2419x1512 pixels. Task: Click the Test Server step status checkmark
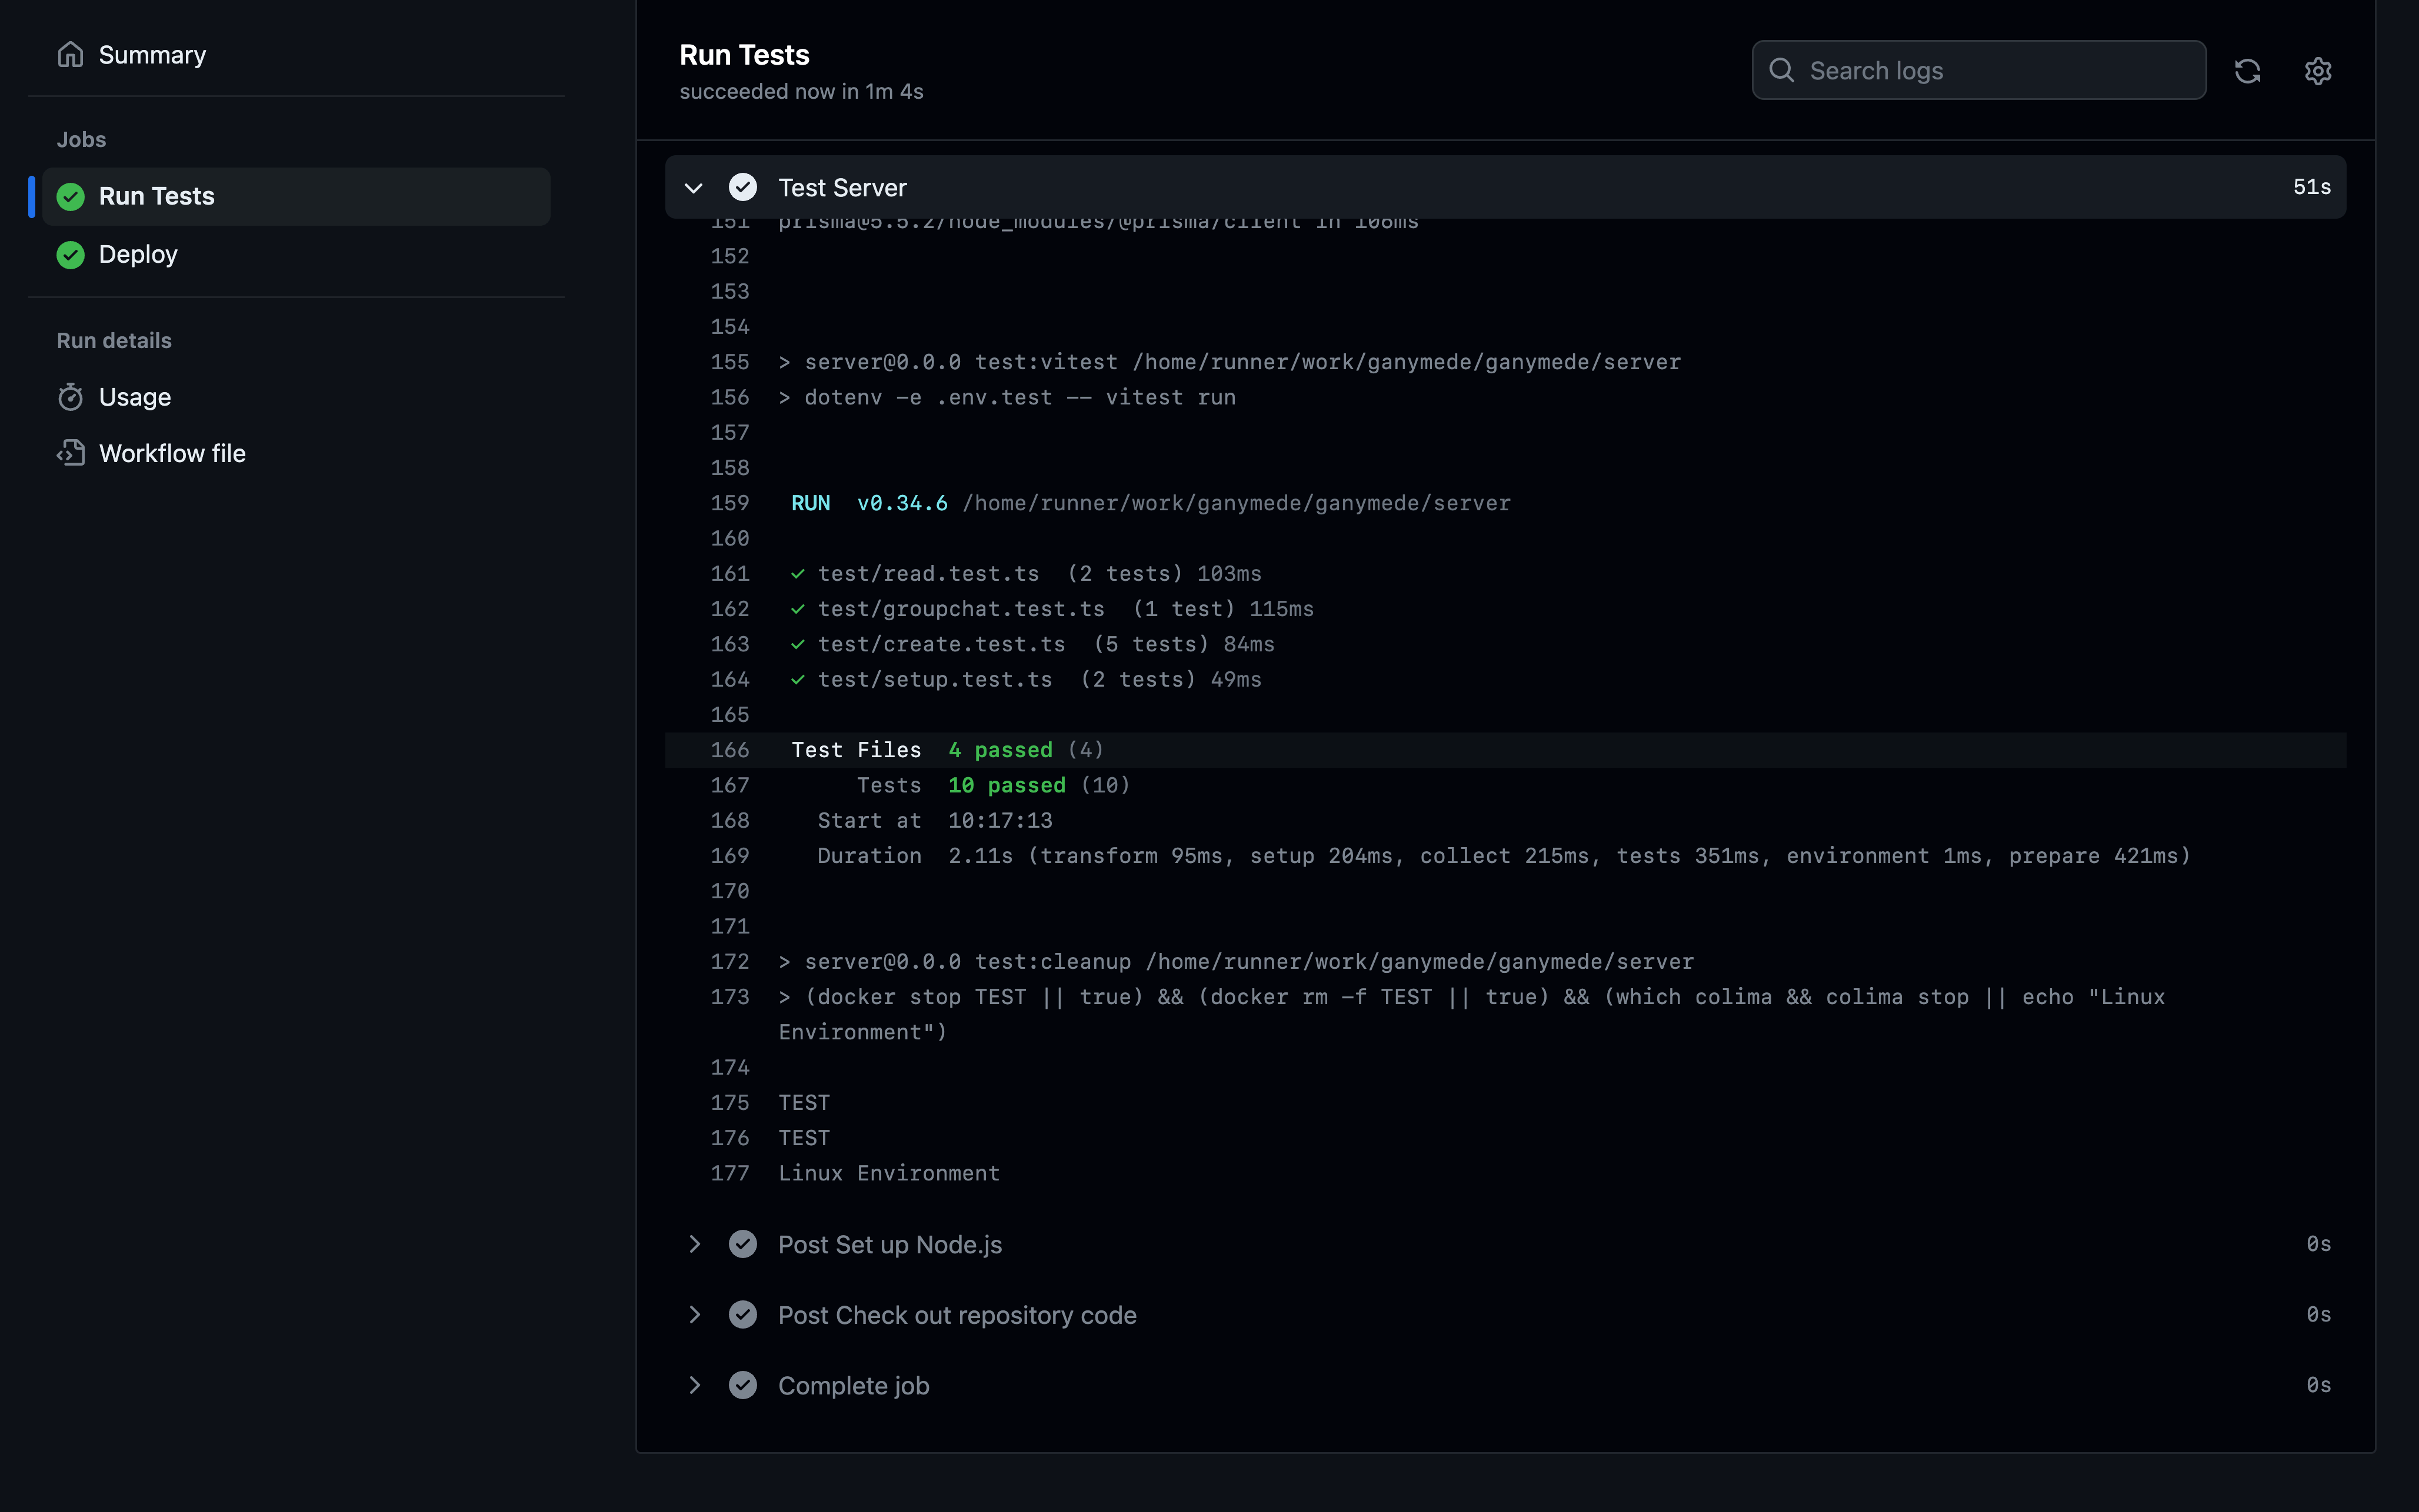click(x=742, y=187)
